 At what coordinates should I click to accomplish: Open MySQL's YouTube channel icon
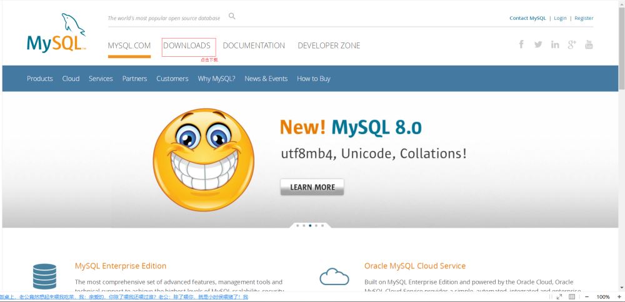tap(589, 44)
